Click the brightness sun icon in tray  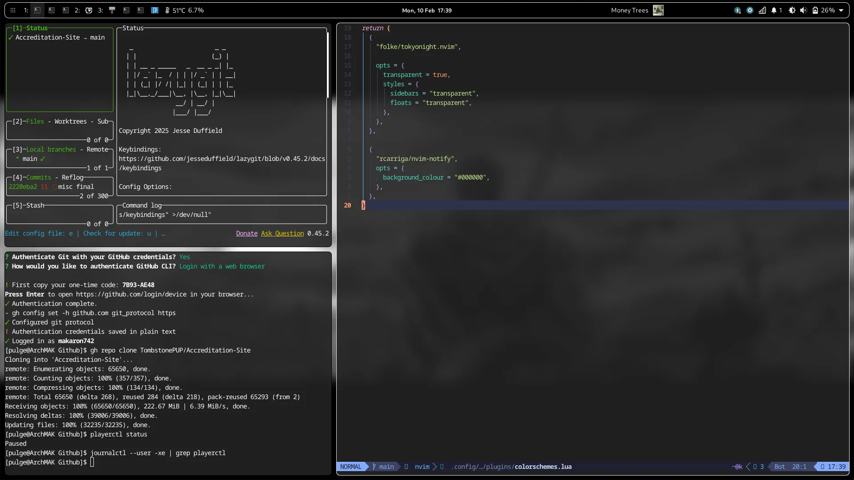(792, 10)
